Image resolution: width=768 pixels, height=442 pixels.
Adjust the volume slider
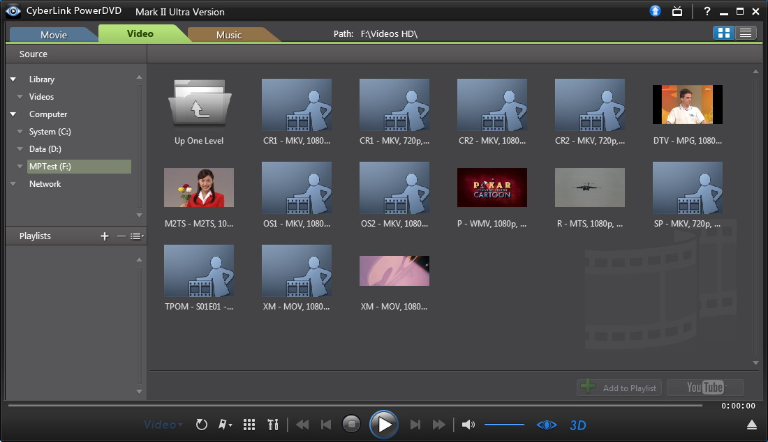pos(505,425)
